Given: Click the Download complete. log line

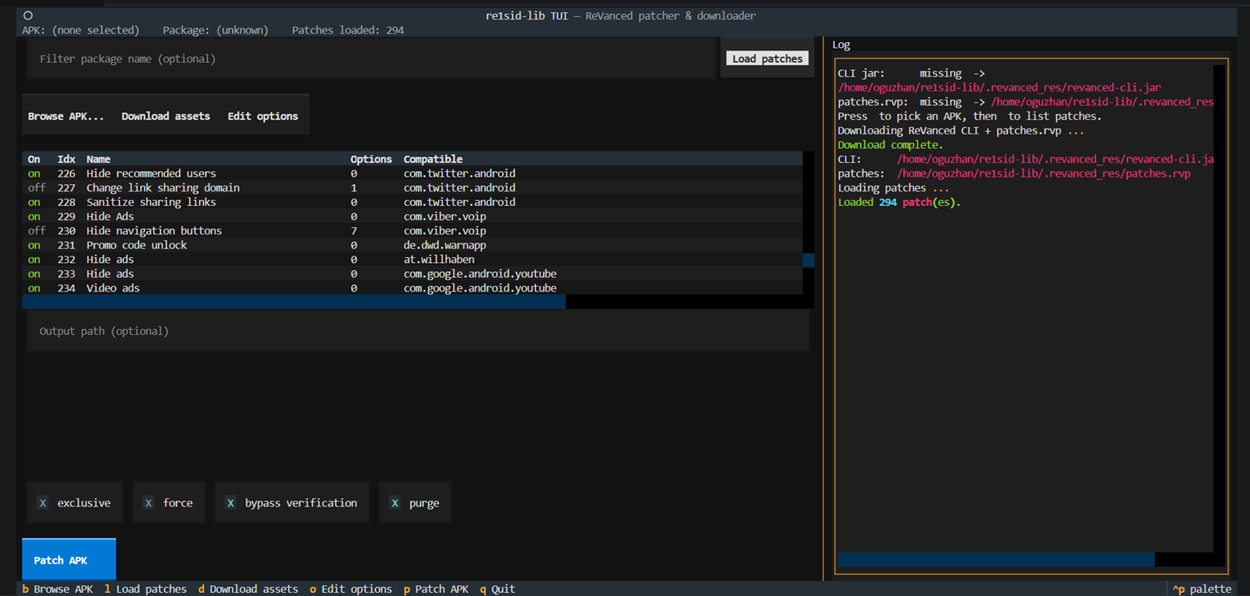Looking at the screenshot, I should click(890, 145).
